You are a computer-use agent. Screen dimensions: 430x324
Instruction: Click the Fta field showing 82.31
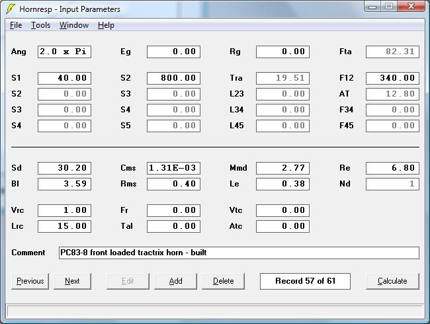click(x=392, y=52)
